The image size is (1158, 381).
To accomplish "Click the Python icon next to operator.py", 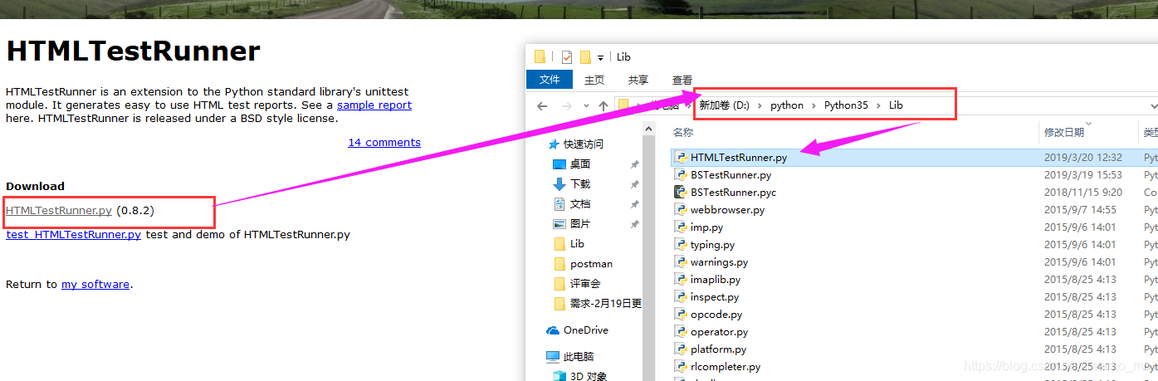I will click(681, 332).
